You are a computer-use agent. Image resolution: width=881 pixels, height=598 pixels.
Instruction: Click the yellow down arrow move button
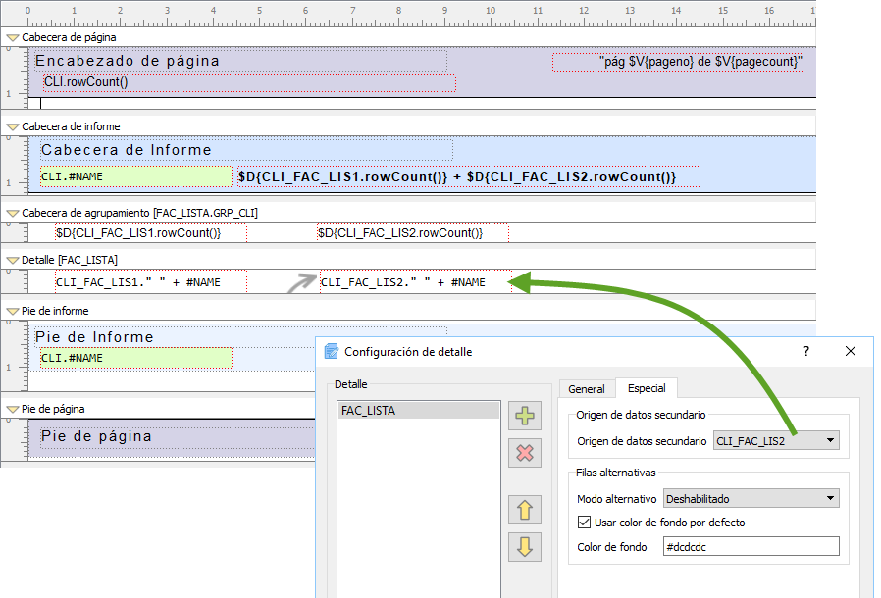(525, 547)
